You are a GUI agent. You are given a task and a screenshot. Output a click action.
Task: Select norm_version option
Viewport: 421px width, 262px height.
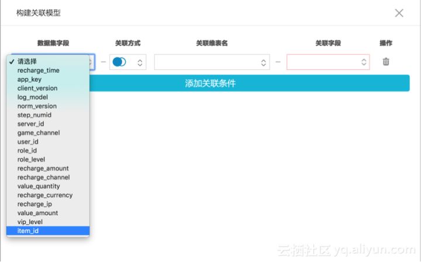click(x=48, y=106)
